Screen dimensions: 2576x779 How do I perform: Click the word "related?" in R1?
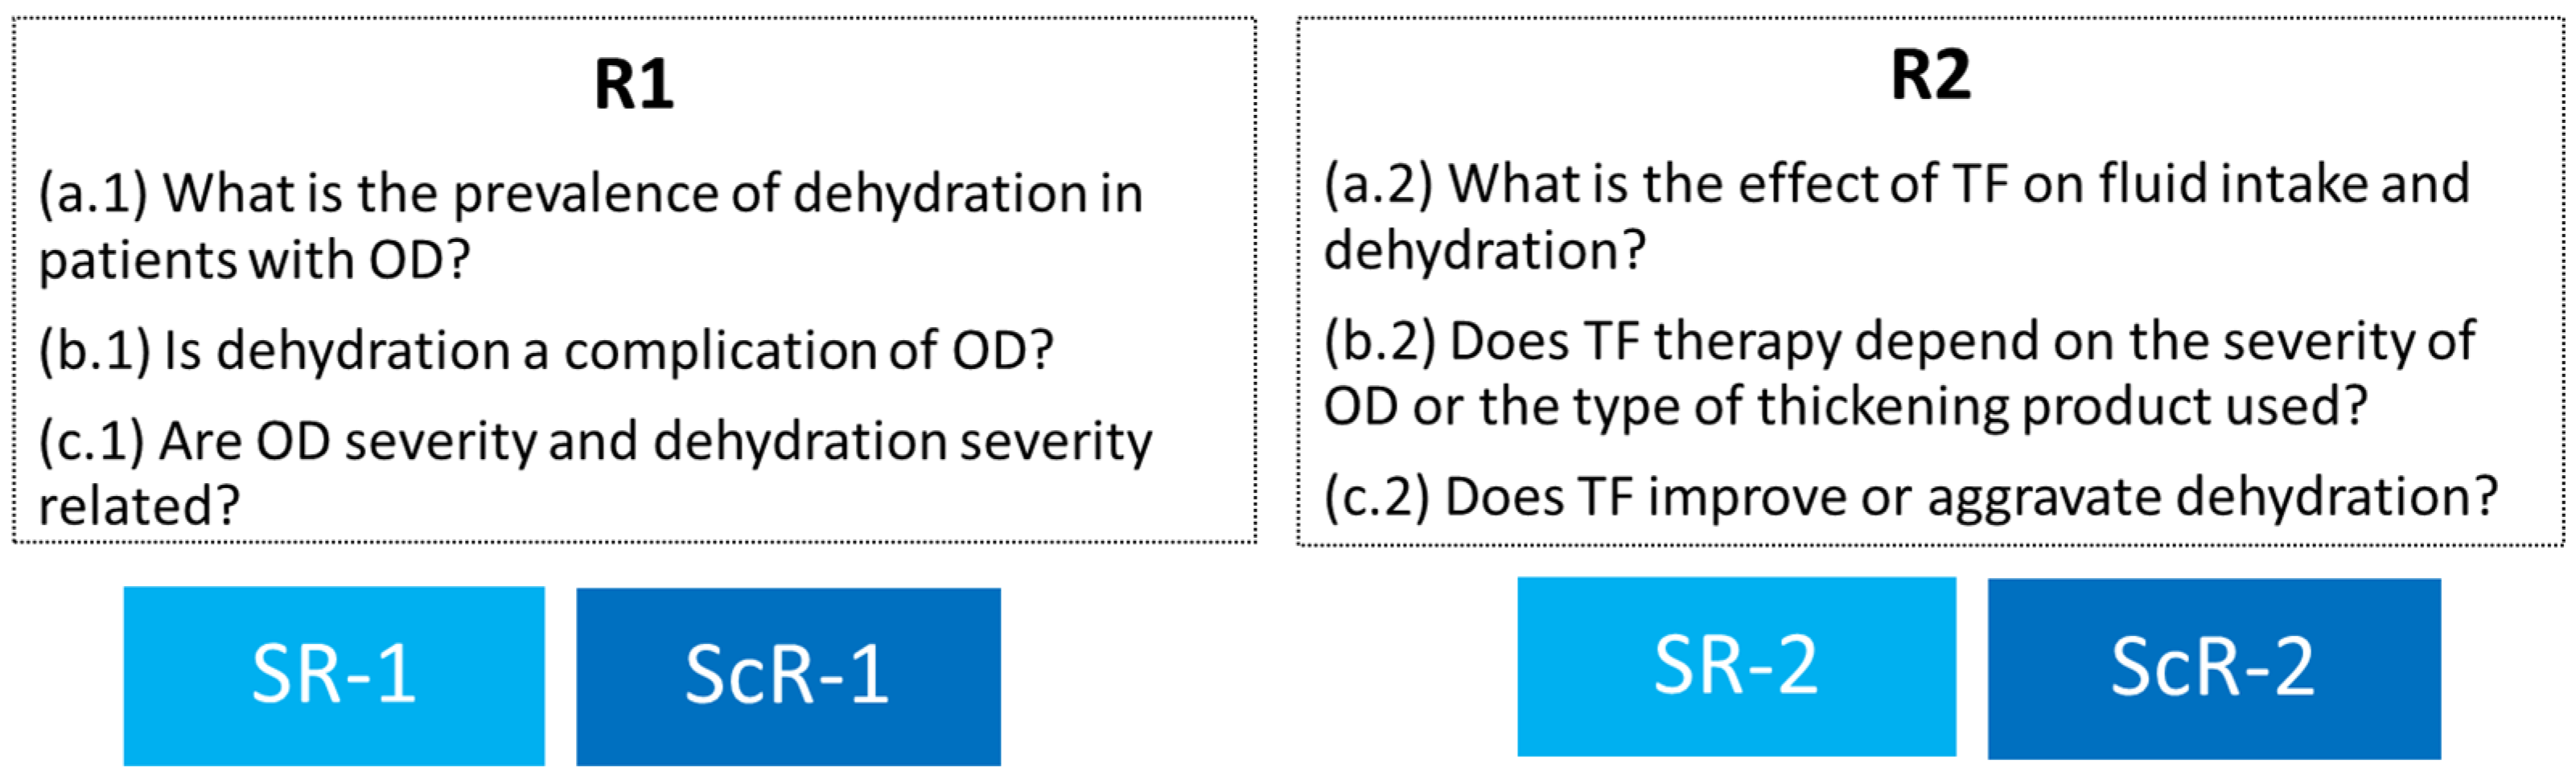[x=139, y=506]
